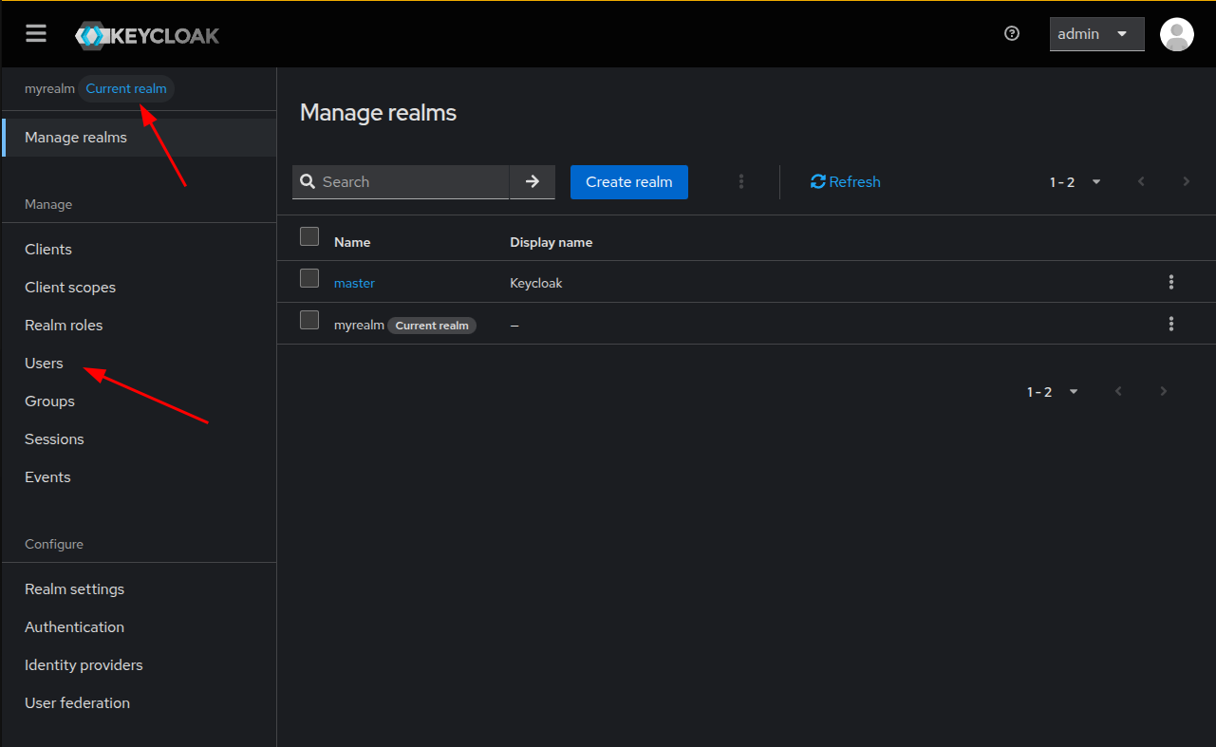Viewport: 1216px width, 747px height.
Task: Click the Current realm label in myrealm row
Action: click(x=432, y=326)
